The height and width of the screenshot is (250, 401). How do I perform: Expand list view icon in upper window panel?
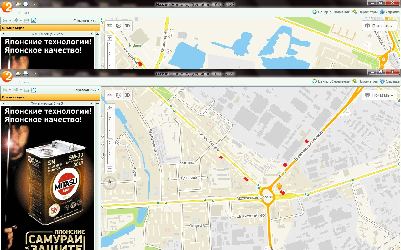(x=33, y=21)
